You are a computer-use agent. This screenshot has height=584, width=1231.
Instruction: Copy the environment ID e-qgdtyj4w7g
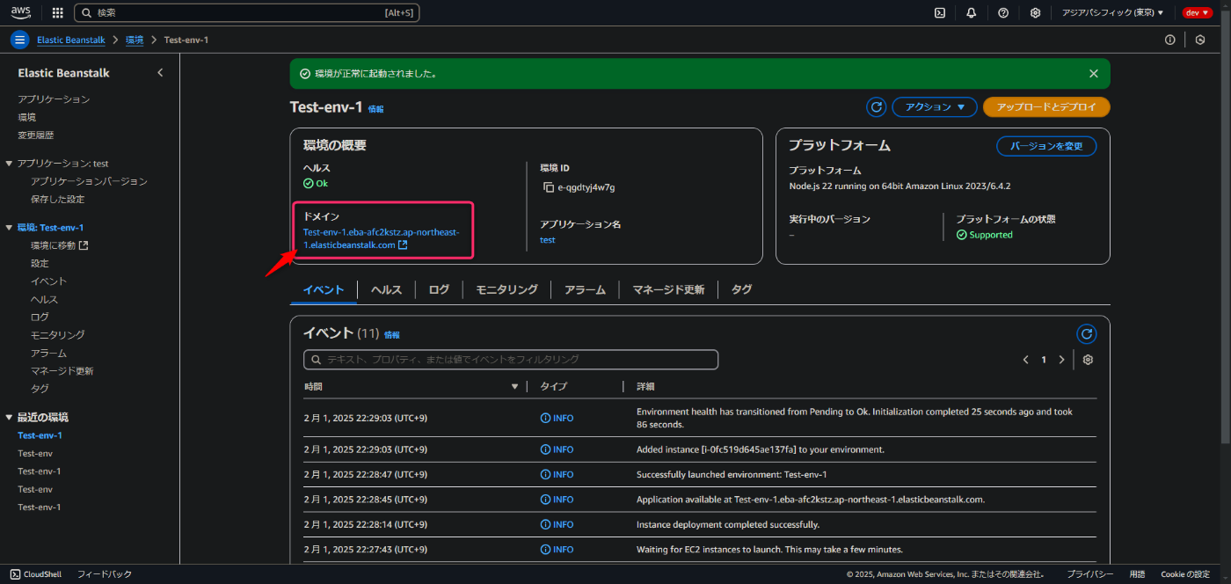click(x=549, y=187)
